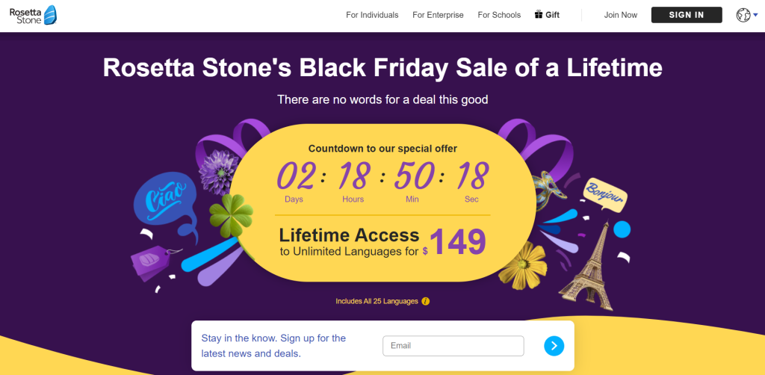Click the info icon beside Includes All 25 Languages
The height and width of the screenshot is (375, 765).
point(426,302)
